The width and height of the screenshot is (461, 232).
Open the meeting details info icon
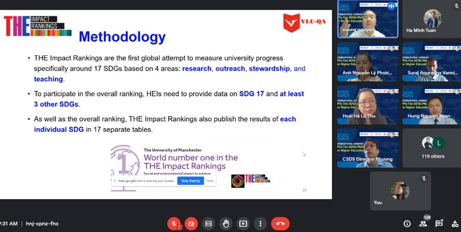(407, 223)
